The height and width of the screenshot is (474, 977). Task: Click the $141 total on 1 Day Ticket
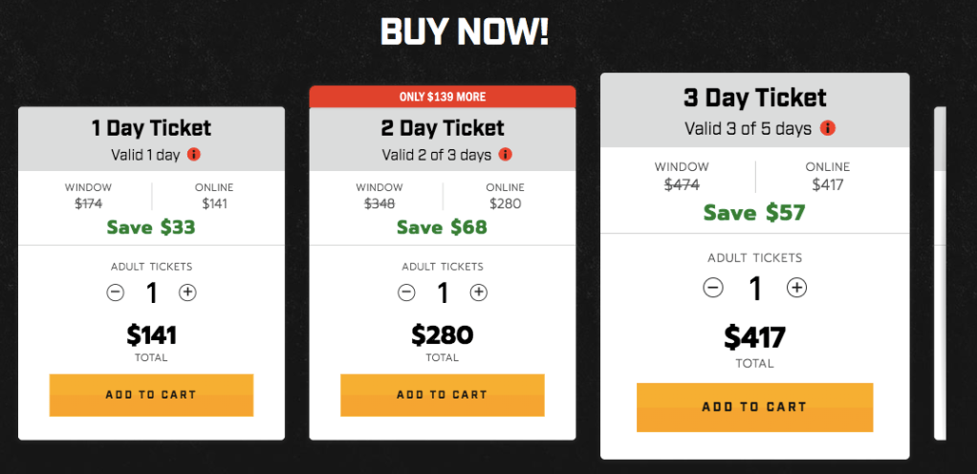click(x=151, y=335)
